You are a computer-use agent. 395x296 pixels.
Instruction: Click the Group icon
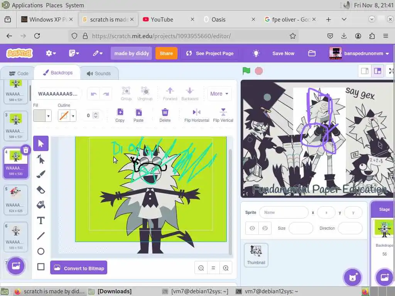coord(126,94)
